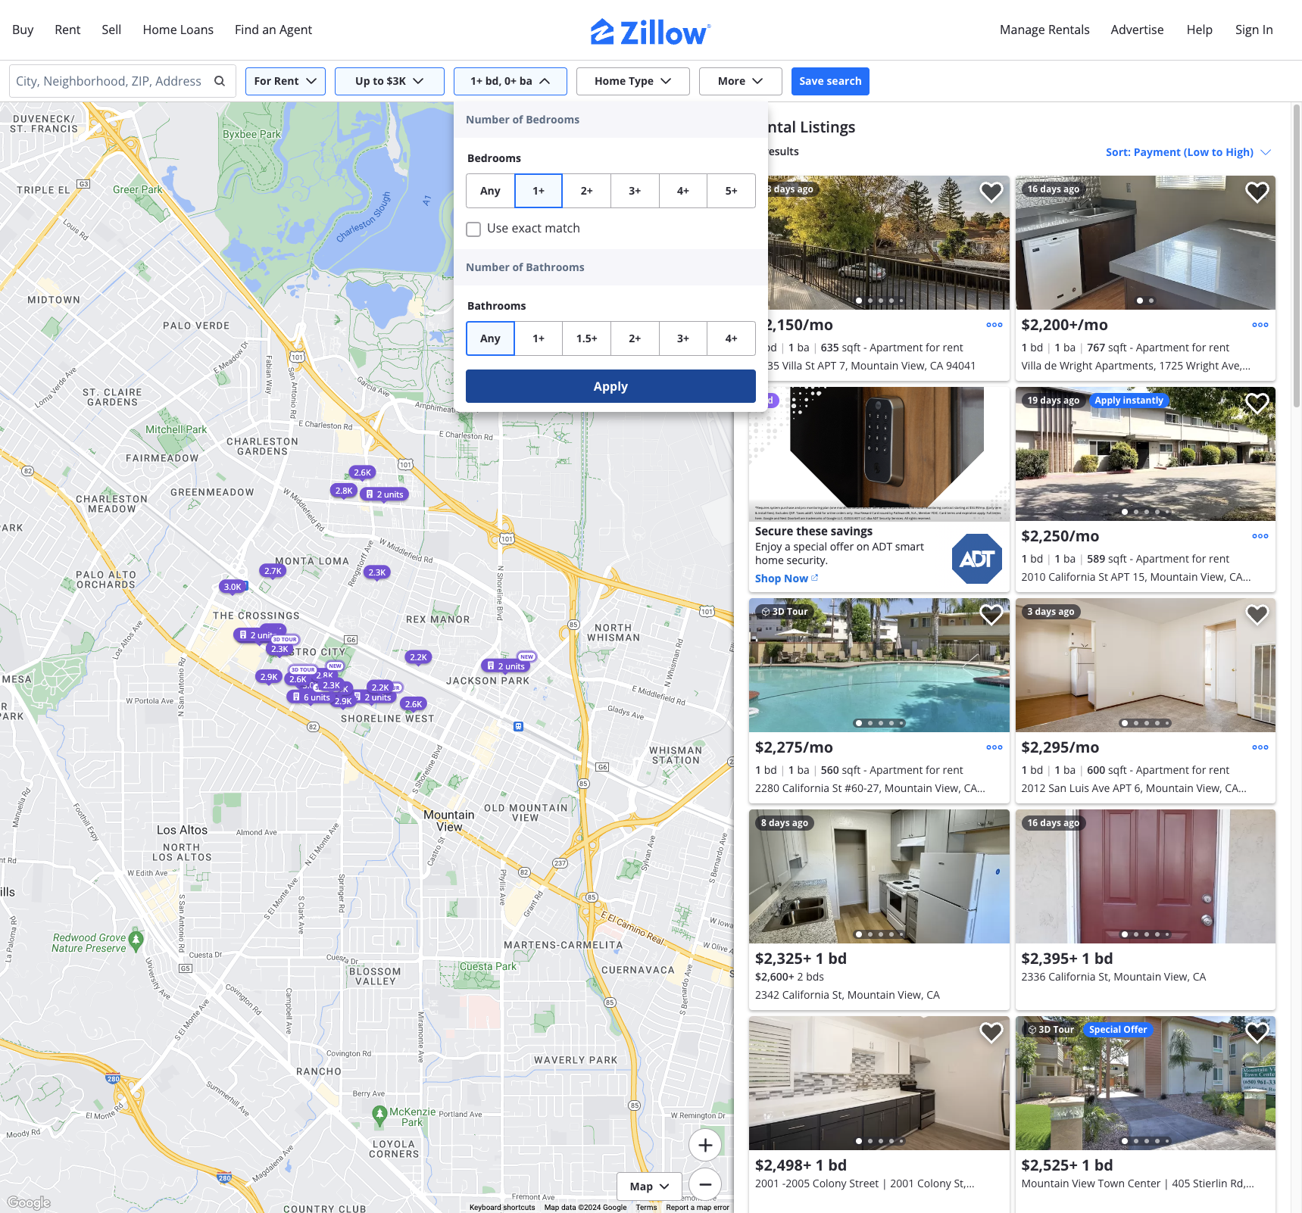The height and width of the screenshot is (1213, 1302).
Task: Click the McKenzie Park map pin
Action: point(380,1115)
